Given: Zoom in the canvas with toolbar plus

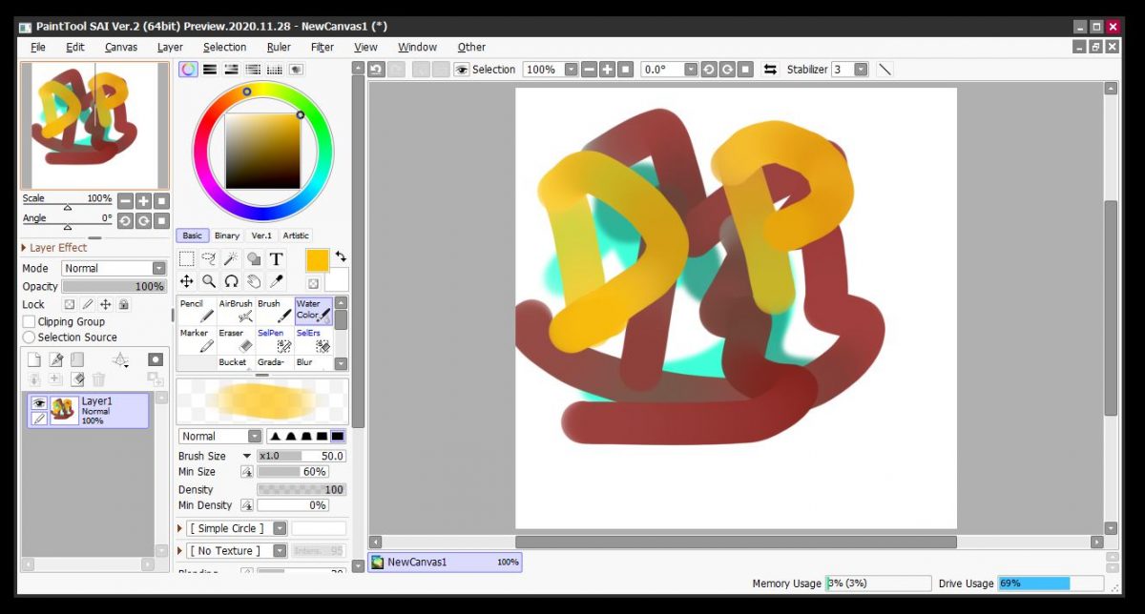Looking at the screenshot, I should click(x=607, y=70).
